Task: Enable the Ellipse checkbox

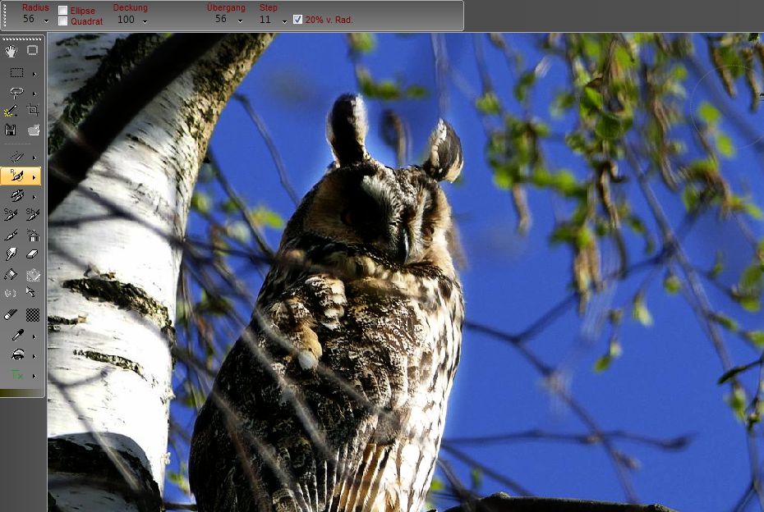Action: pyautogui.click(x=63, y=11)
